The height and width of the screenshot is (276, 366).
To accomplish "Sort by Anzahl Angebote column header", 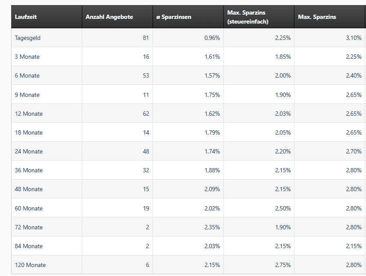I will pyautogui.click(x=109, y=17).
